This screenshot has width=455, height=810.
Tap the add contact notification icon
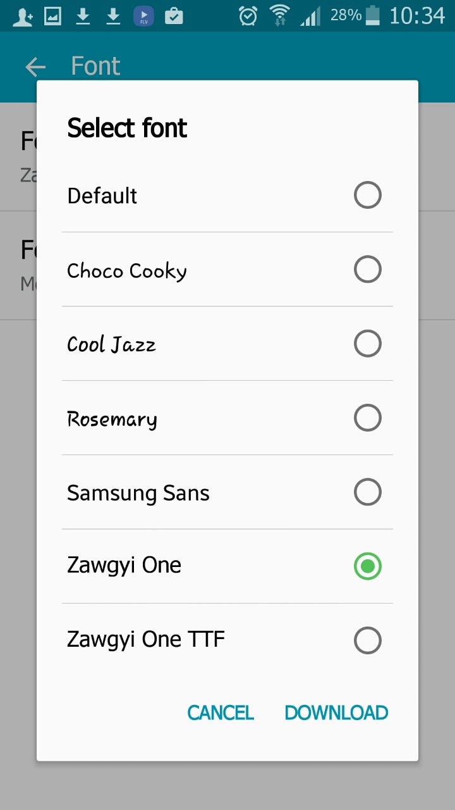point(23,16)
